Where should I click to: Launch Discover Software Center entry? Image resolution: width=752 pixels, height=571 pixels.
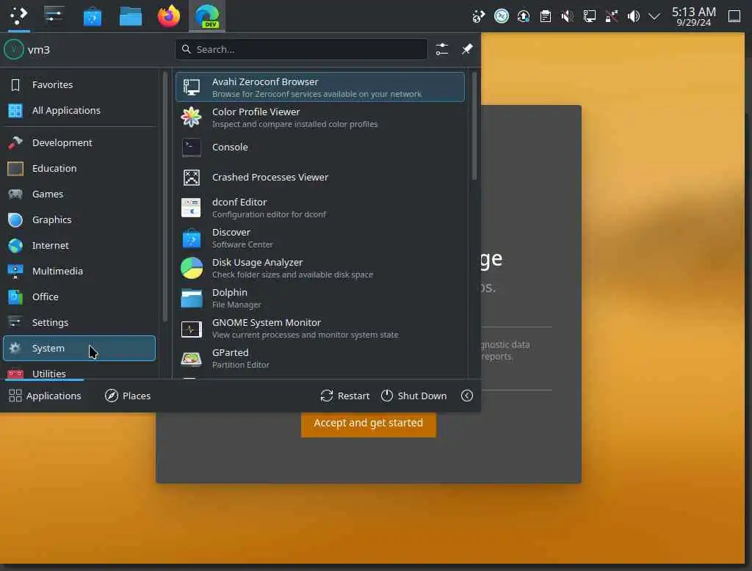pos(320,238)
